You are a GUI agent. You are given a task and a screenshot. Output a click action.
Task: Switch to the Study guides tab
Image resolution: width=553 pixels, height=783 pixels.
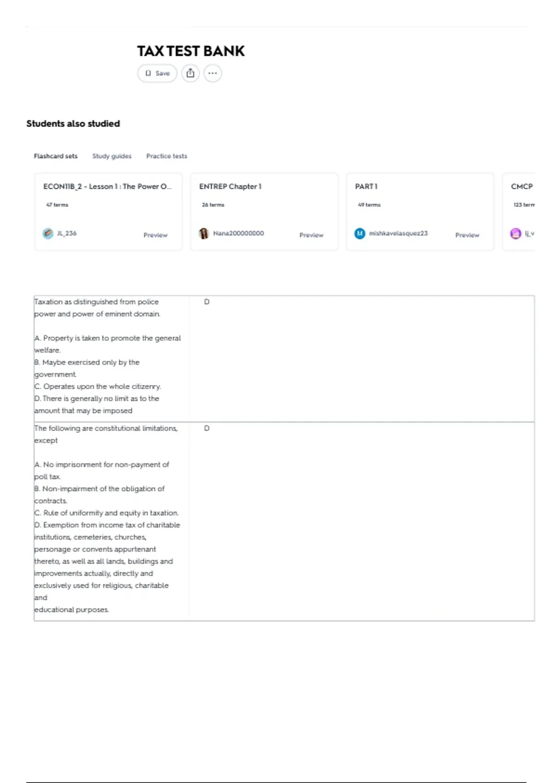coord(112,156)
